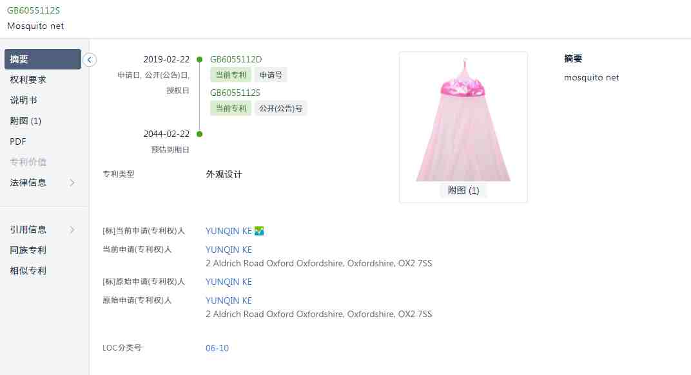This screenshot has width=691, height=375.
Task: Open the 同族专利 sidebar item
Action: point(28,250)
